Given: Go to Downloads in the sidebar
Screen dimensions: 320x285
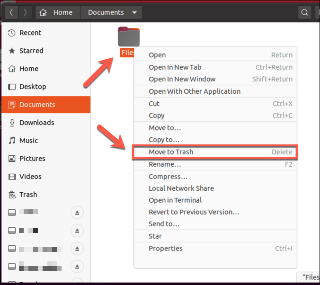Looking at the screenshot, I should tap(37, 123).
